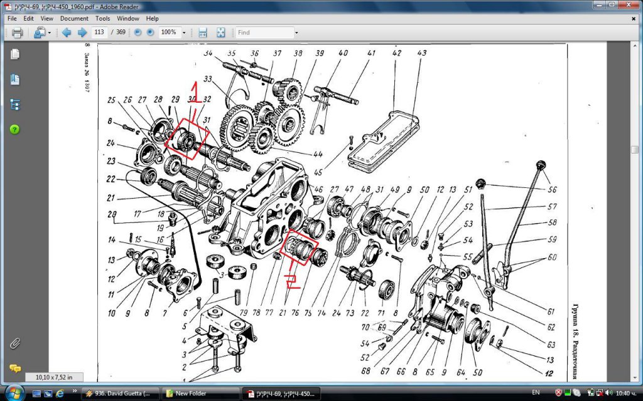Go to previous page with left arrow
The height and width of the screenshot is (401, 643).
point(66,33)
